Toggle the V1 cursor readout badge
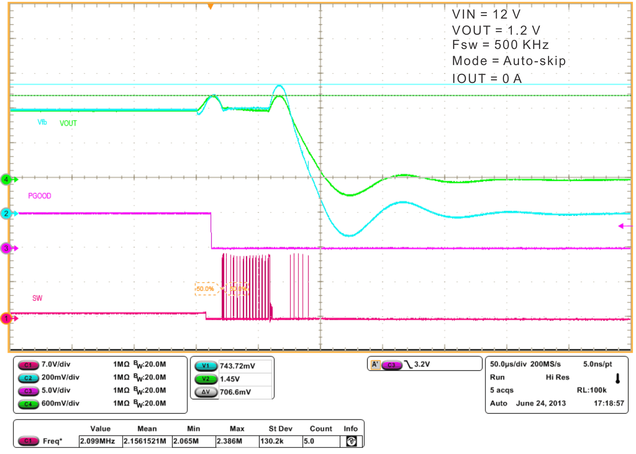The image size is (636, 454). click(205, 366)
